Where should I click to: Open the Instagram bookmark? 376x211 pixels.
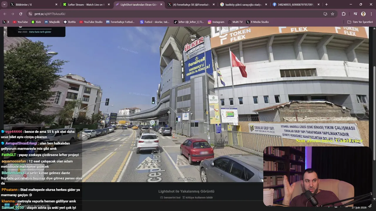pos(216,22)
